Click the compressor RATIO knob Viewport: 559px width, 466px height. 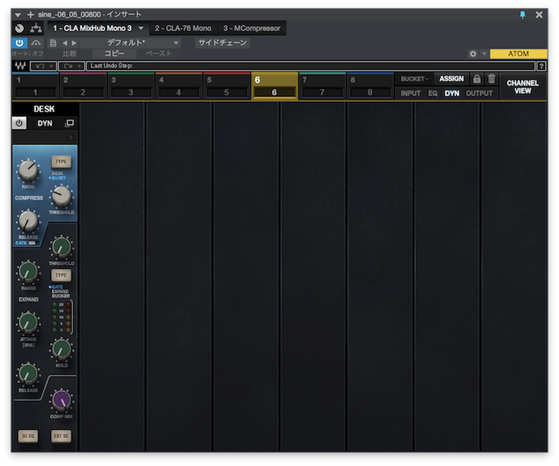(x=28, y=170)
